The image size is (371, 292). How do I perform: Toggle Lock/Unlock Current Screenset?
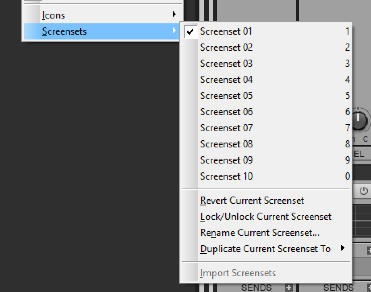pos(265,217)
